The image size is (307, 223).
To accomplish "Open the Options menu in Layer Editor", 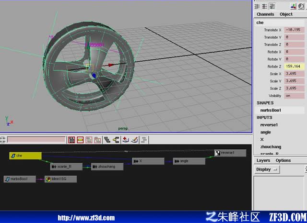I will [283, 160].
